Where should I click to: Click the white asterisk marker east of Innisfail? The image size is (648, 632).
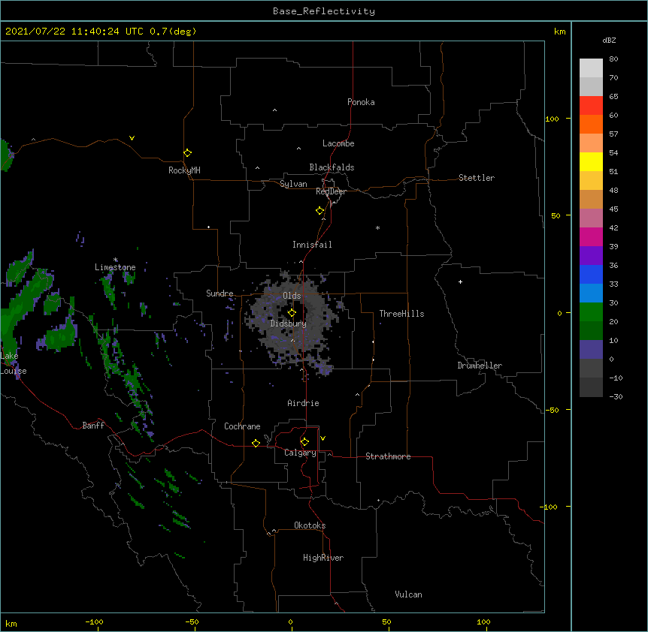[x=377, y=227]
